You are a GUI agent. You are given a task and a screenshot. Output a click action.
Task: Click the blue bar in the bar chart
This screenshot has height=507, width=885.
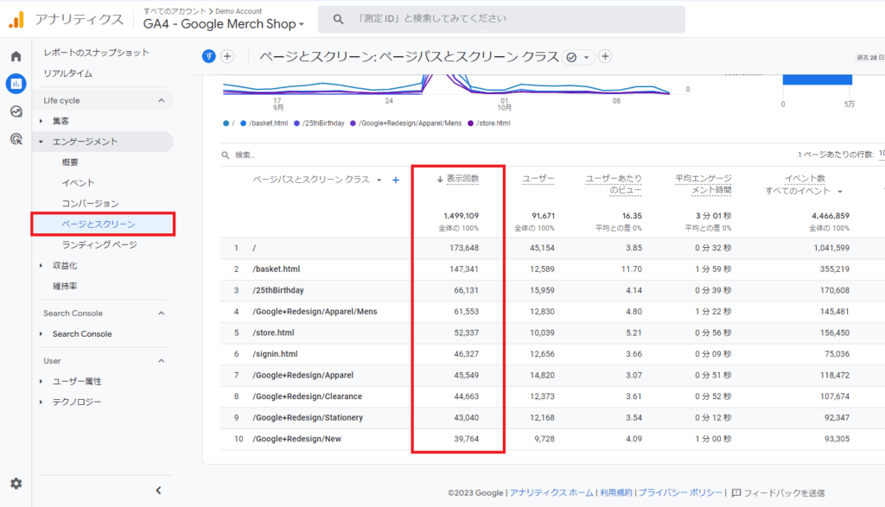818,79
